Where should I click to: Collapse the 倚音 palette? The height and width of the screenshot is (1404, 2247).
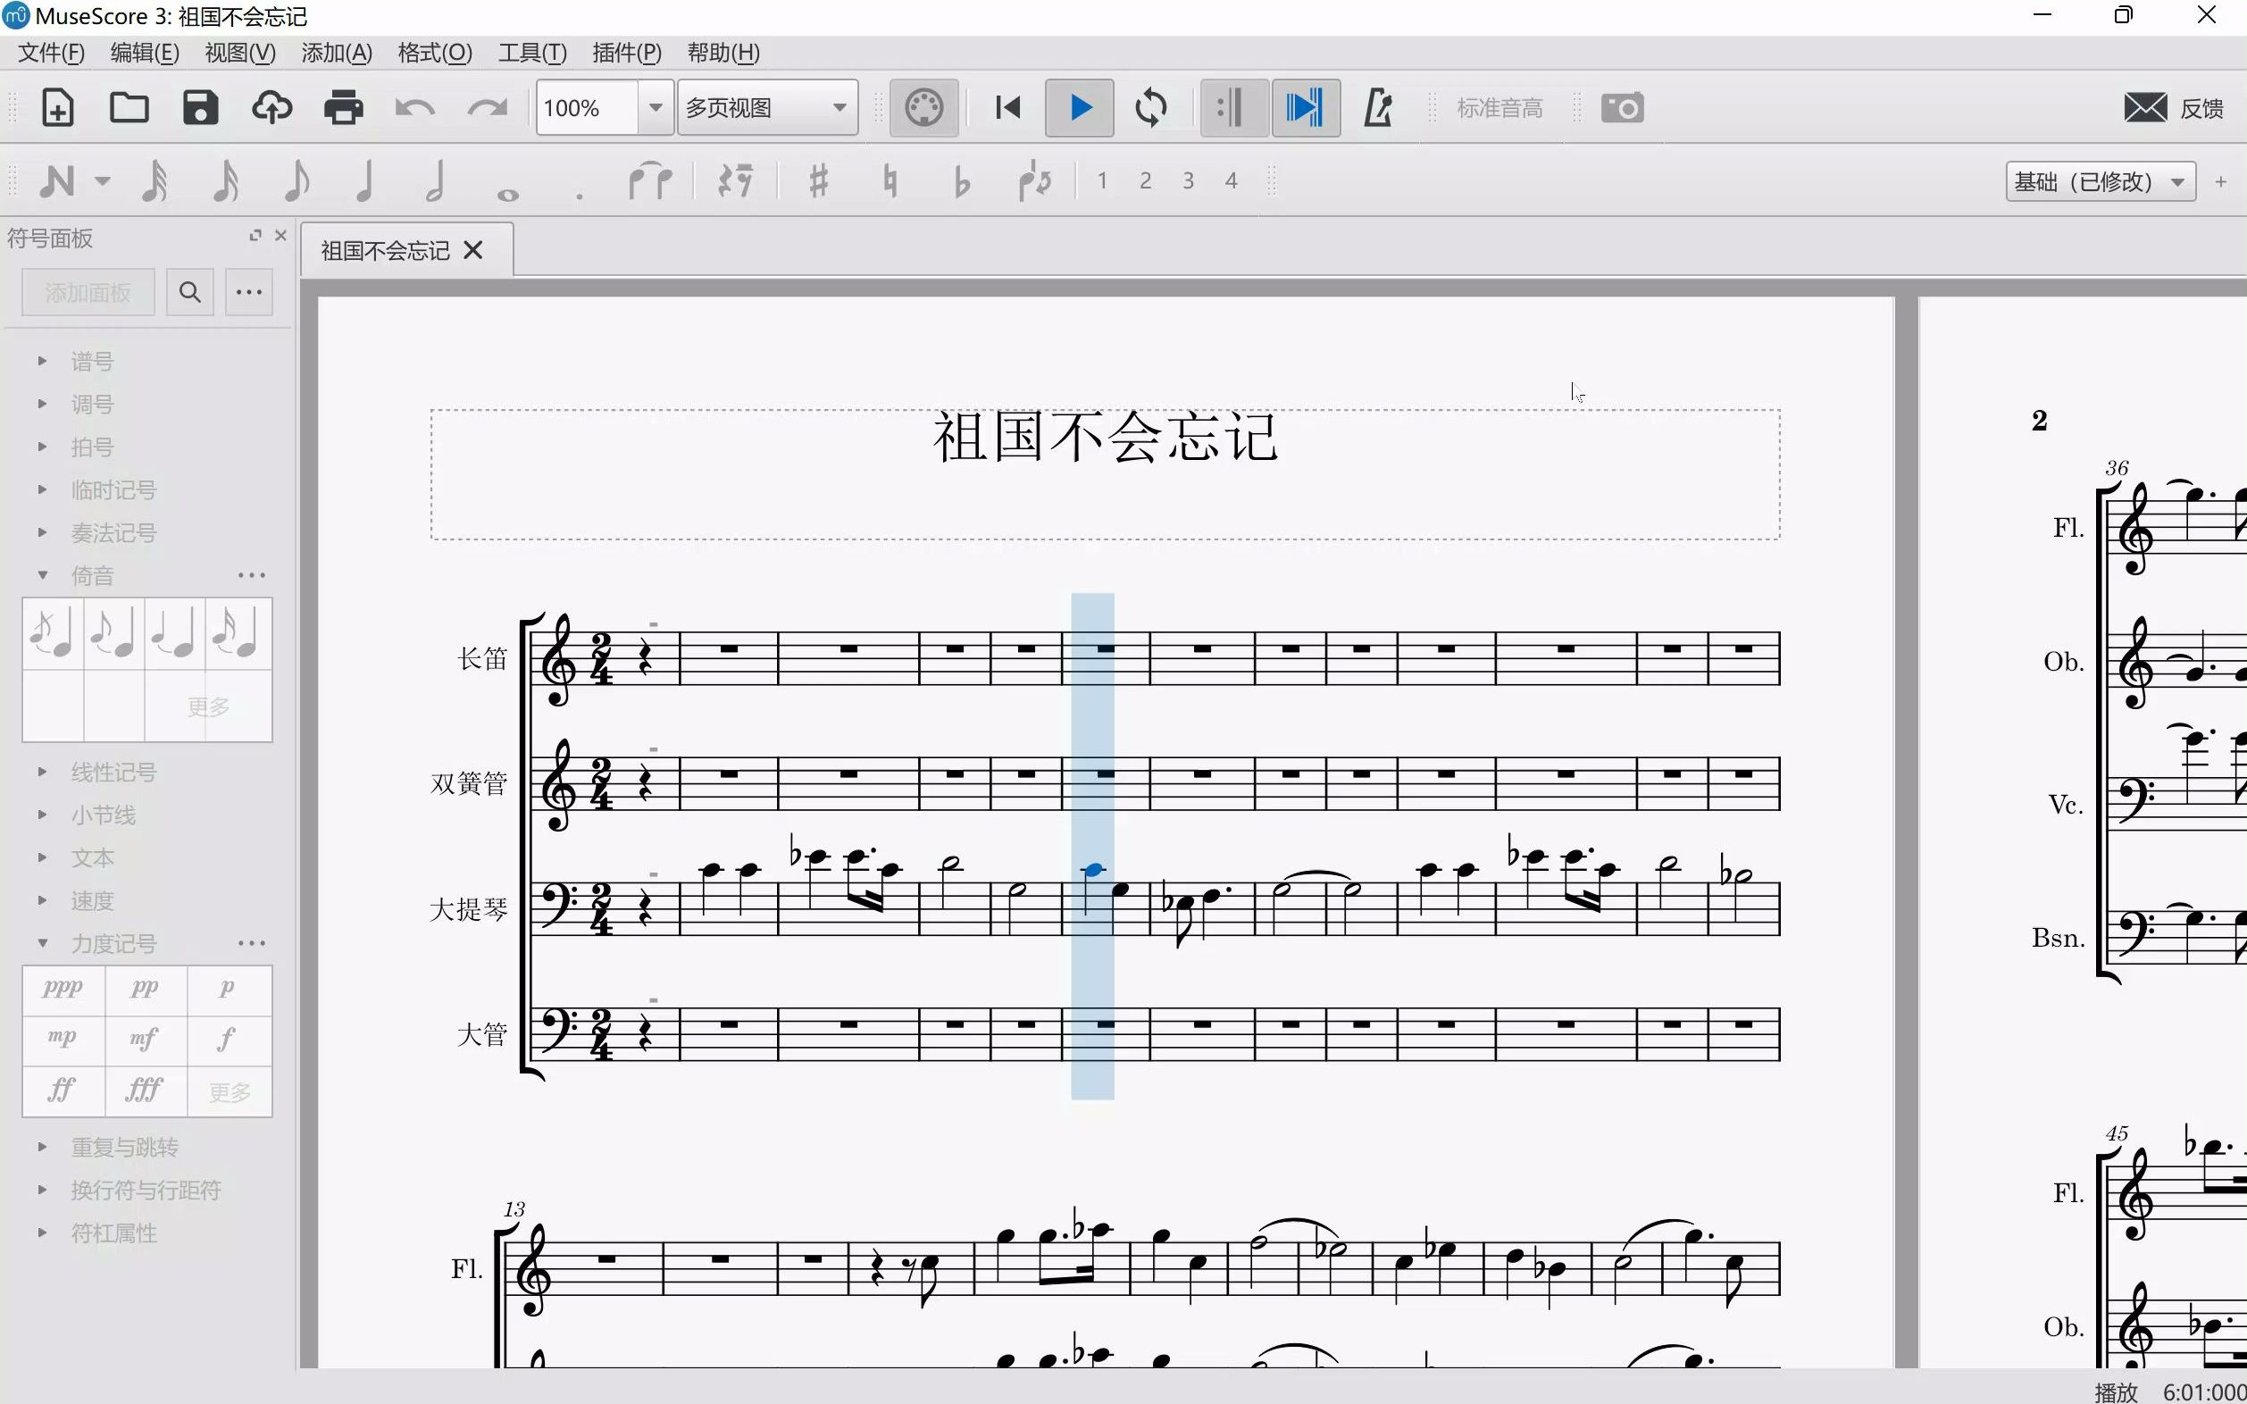42,575
